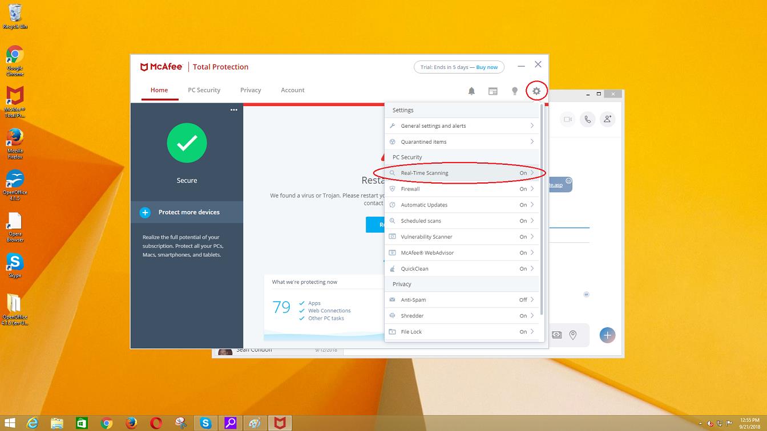The image size is (767, 431).
Task: Open the Windows Store taskbar icon
Action: (82, 423)
